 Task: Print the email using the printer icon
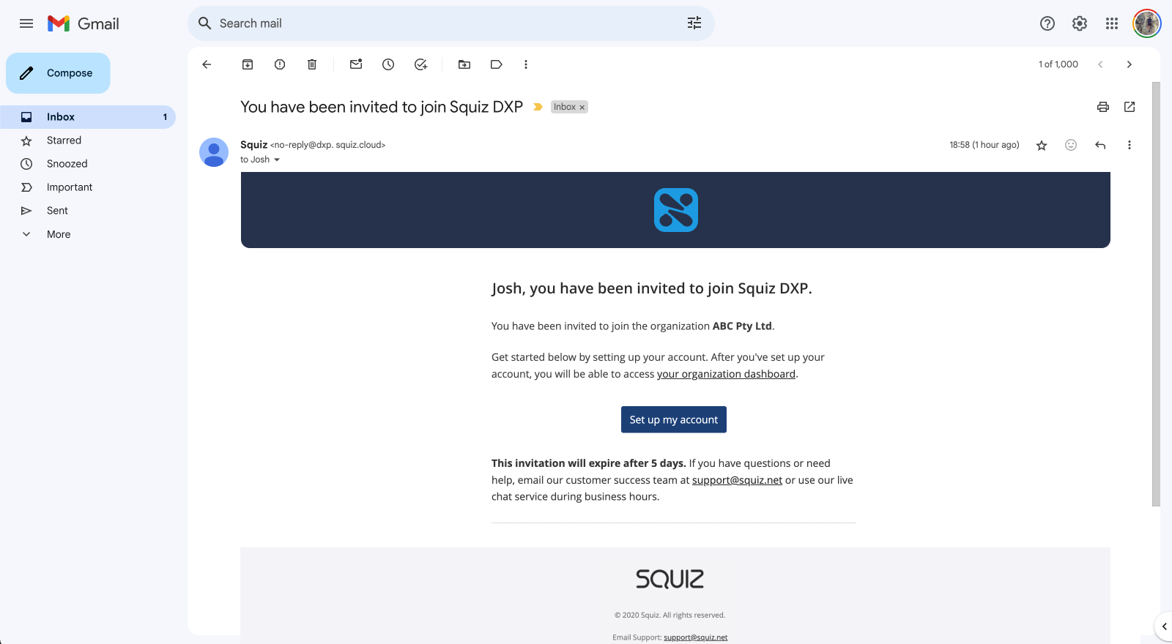tap(1103, 107)
